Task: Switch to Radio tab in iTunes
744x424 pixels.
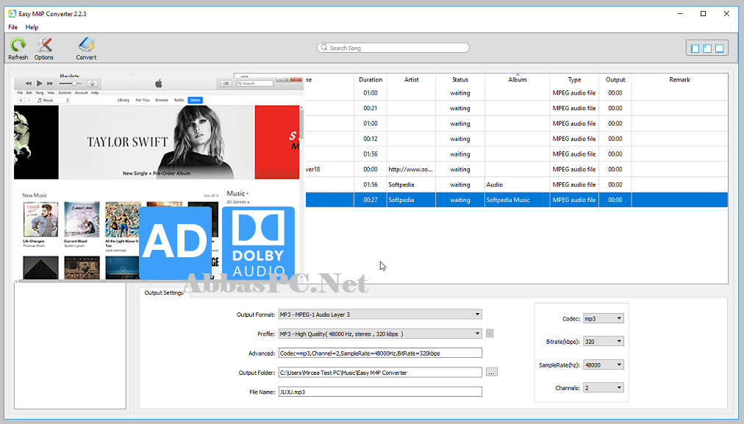Action: pos(179,100)
